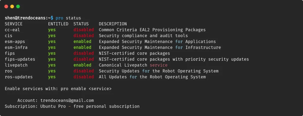Click the enabled status for esm-infra

click(82, 48)
